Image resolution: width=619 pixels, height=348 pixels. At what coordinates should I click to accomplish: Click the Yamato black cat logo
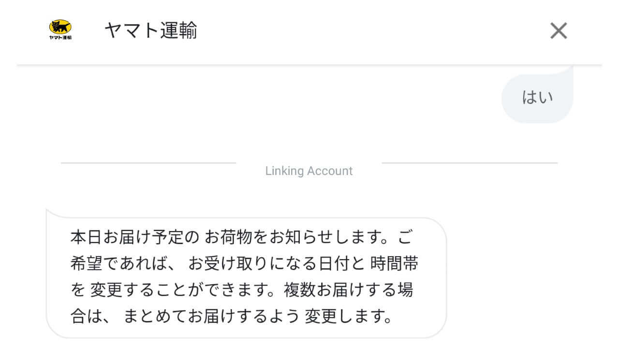tap(60, 27)
